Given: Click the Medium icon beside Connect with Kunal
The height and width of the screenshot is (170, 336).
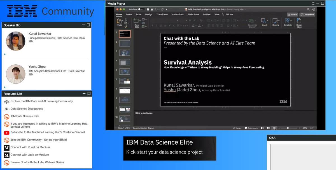Looking at the screenshot, I should coord(6,148).
